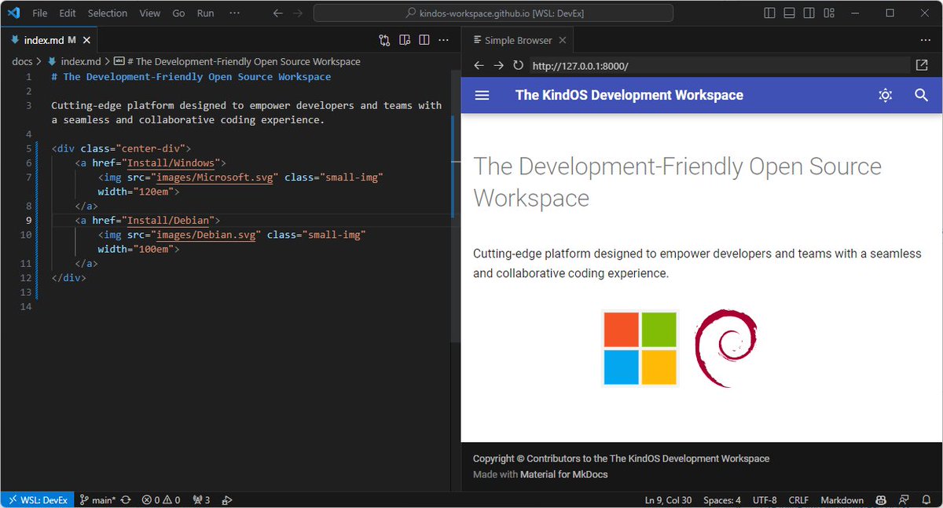Toggle the primary side bar layout
The height and width of the screenshot is (508, 943).
click(769, 13)
